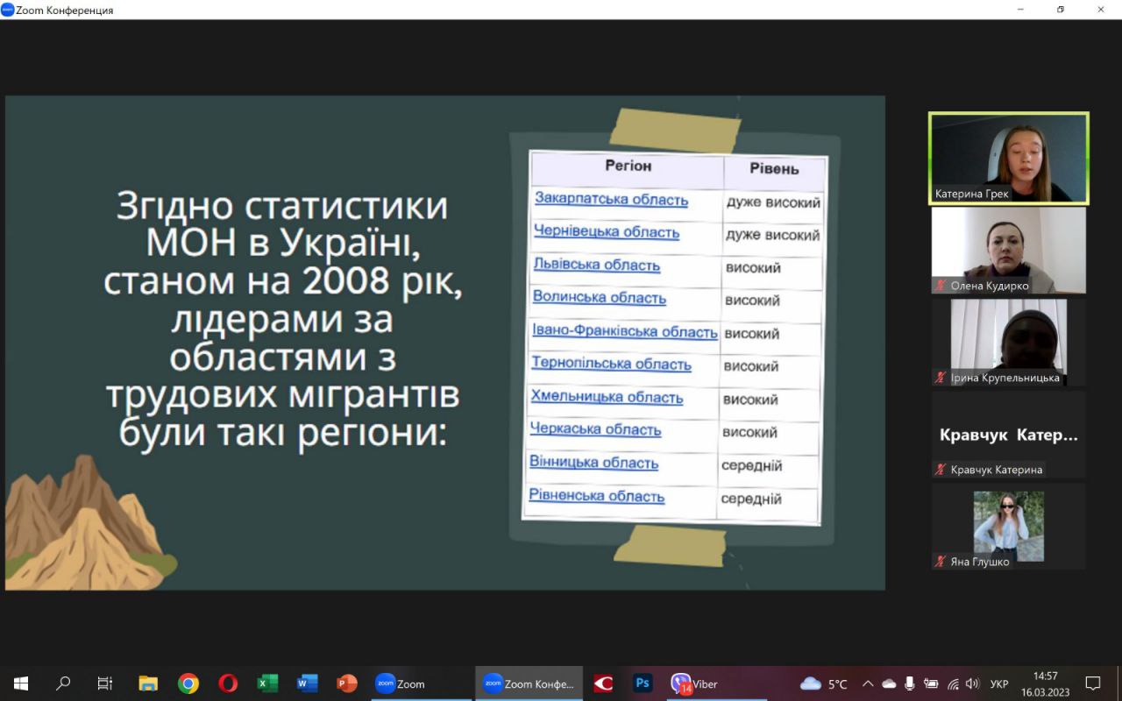Launch Google Chrome from the taskbar
This screenshot has height=701, width=1122.
point(188,683)
